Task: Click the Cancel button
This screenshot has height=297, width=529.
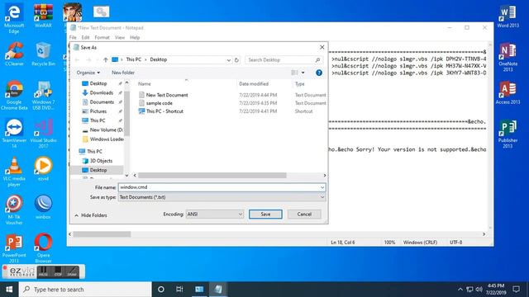Action: 304,214
